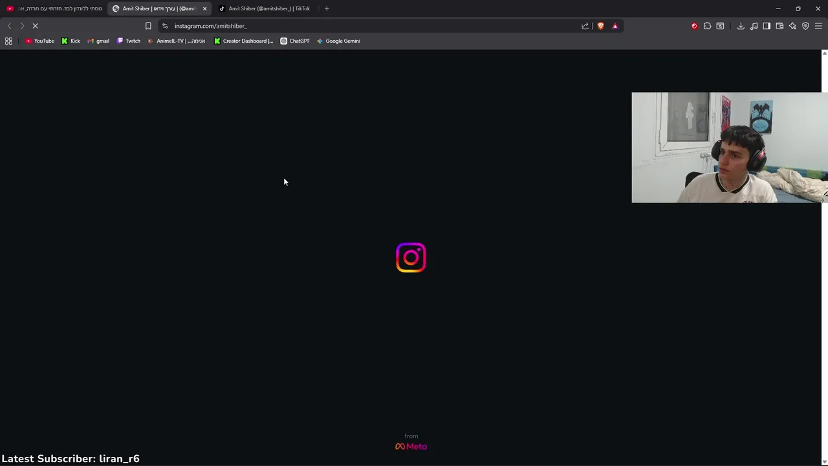Open the gmail bookmark
Viewport: 828px width, 466px height.
(98, 41)
